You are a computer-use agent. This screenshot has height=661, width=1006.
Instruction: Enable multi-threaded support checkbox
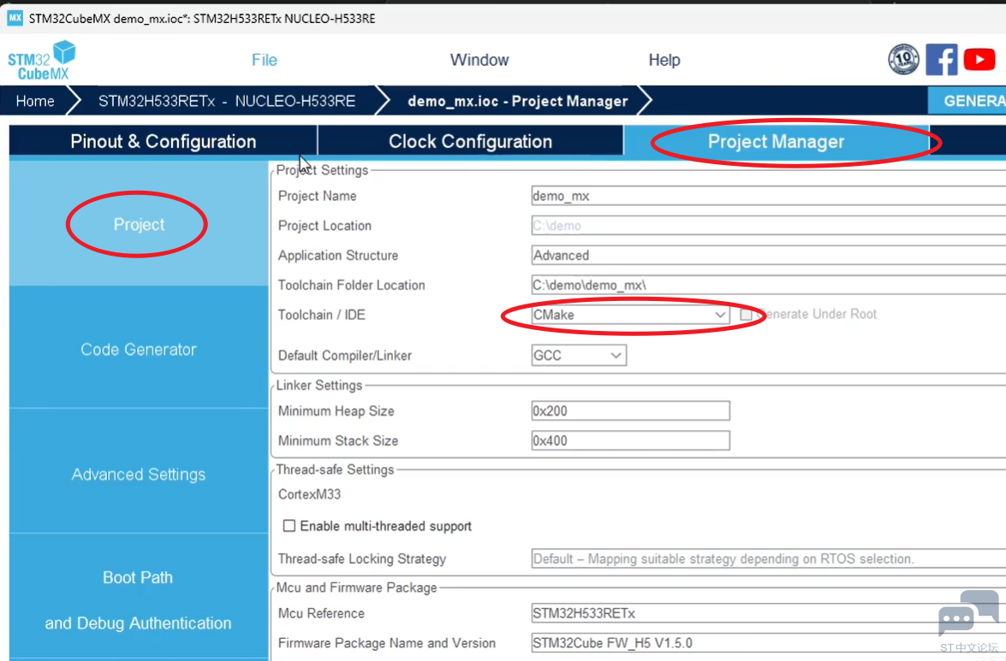tap(289, 526)
